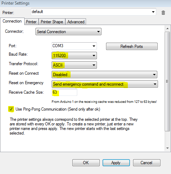171x174 pixels.
Task: Switch to the Printer tab
Action: (31, 22)
